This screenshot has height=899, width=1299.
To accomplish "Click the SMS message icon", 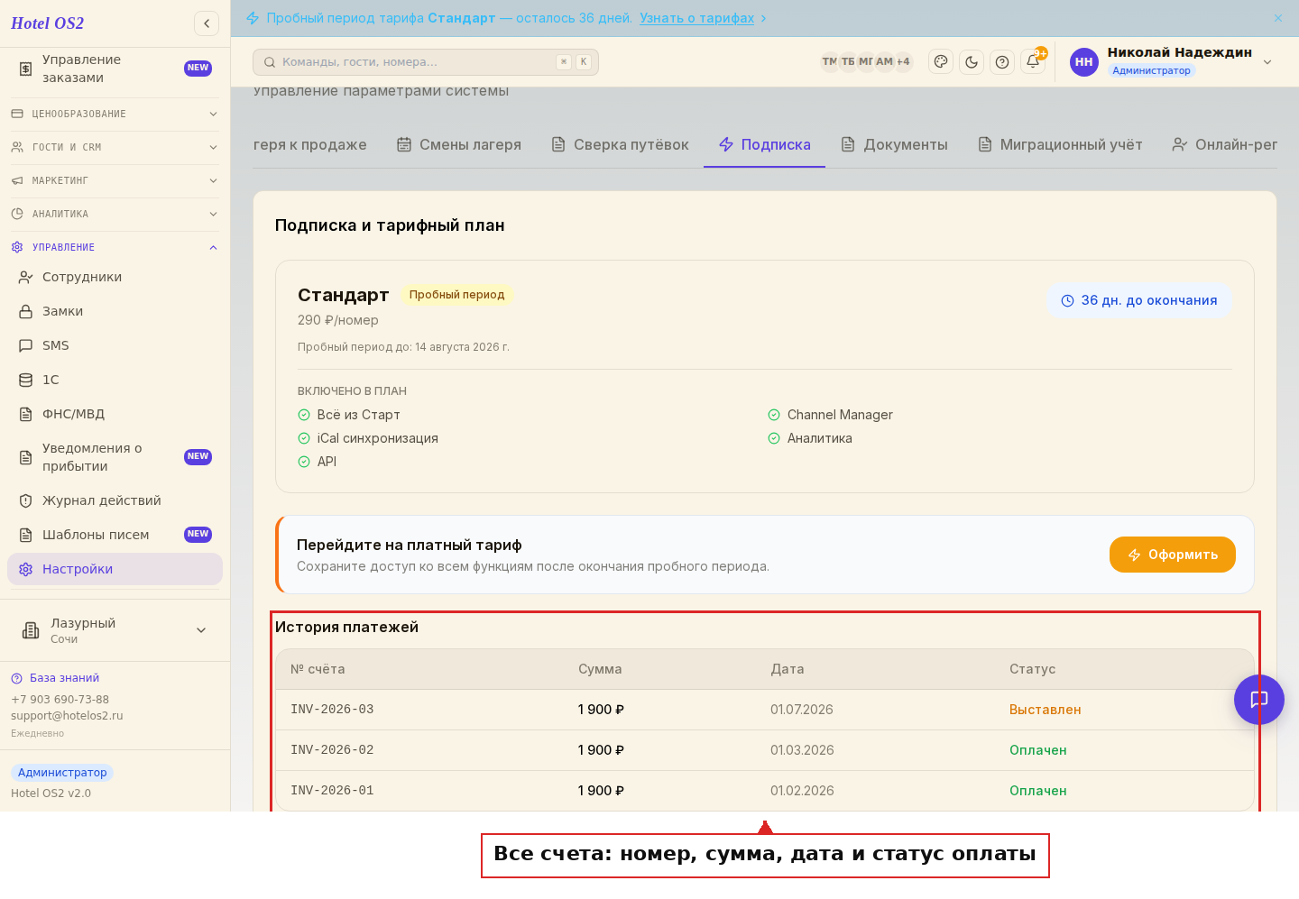I will (26, 345).
